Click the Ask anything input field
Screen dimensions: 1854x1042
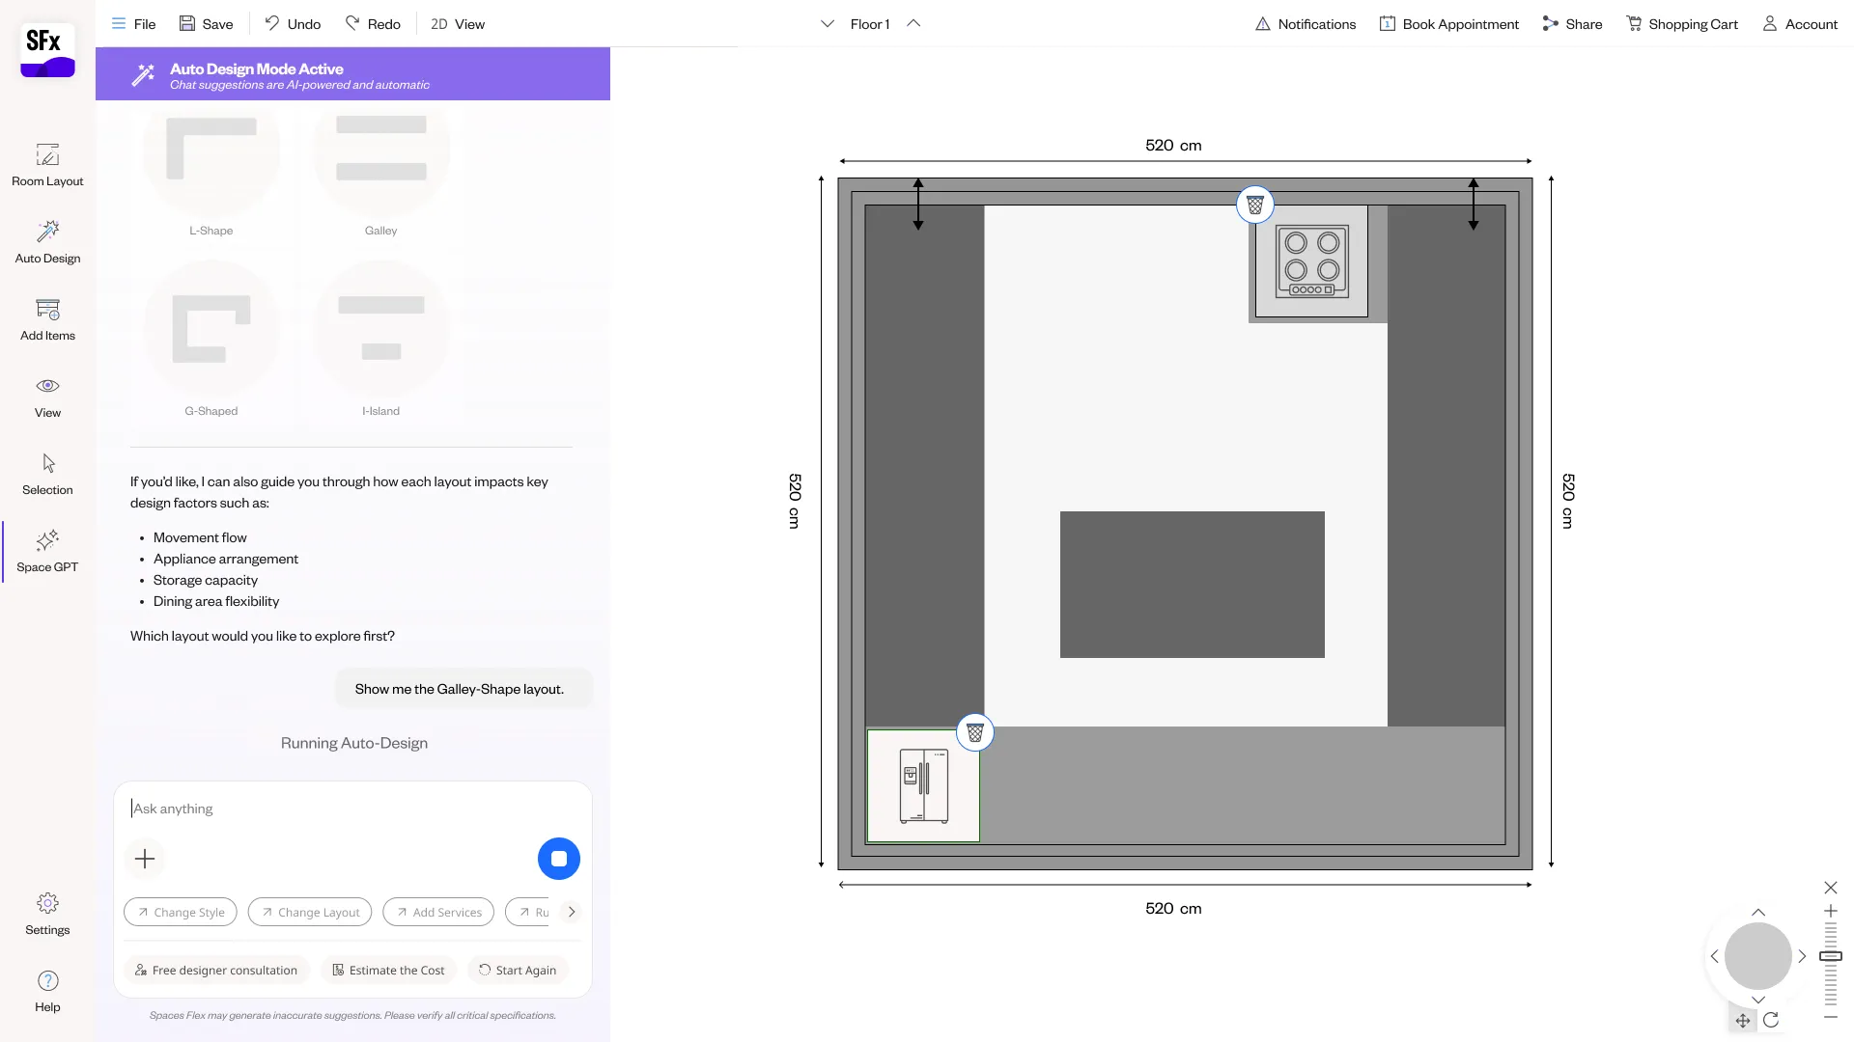pyautogui.click(x=352, y=809)
